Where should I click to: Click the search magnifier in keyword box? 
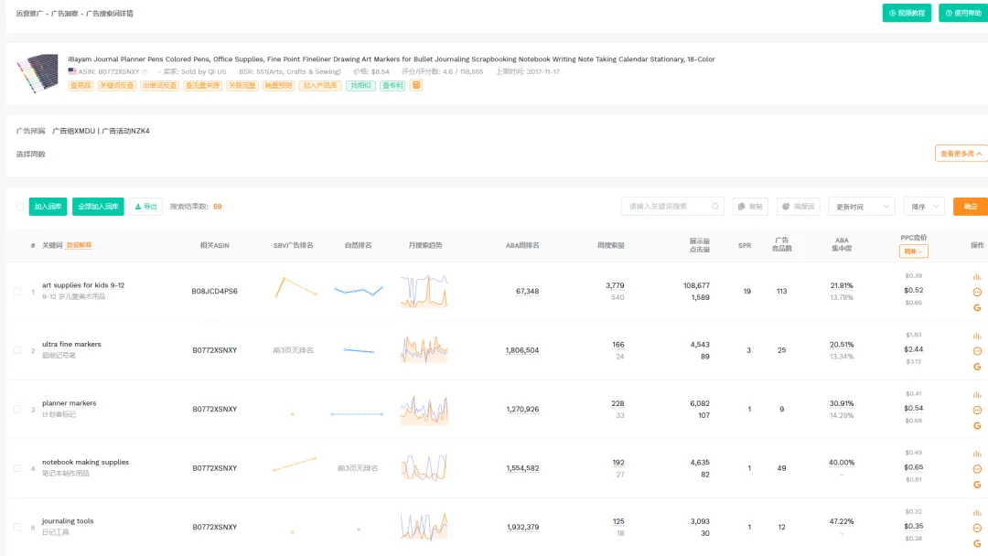(x=715, y=207)
